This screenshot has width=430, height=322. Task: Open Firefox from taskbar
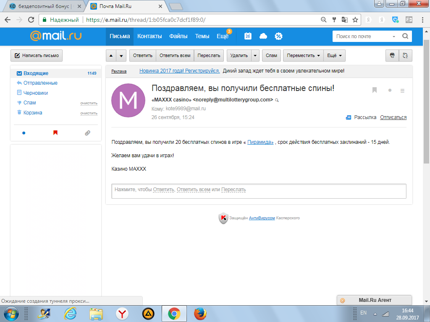[200, 314]
